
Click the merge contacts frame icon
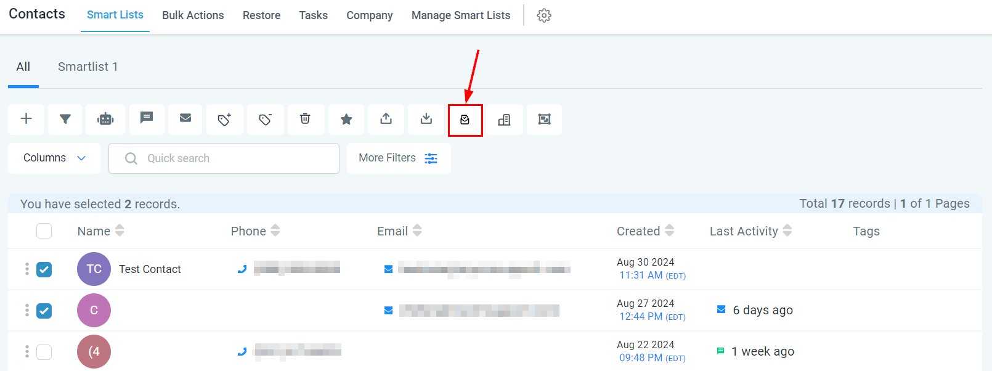click(544, 119)
